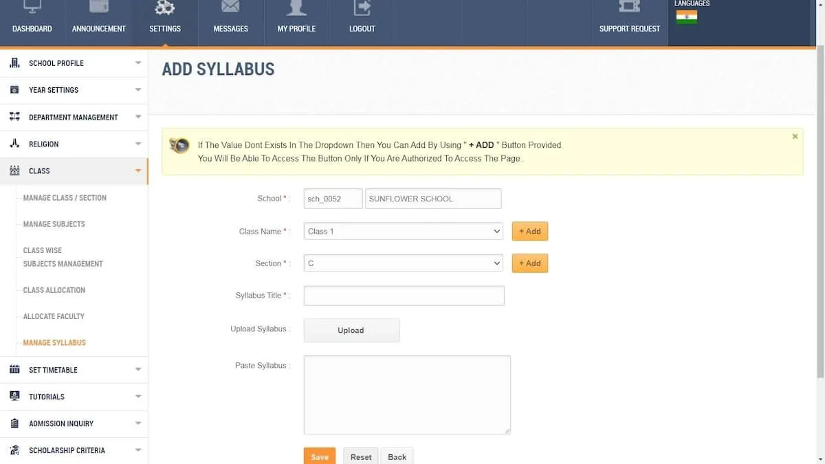This screenshot has height=464, width=825.
Task: Dismiss the yellow info notice
Action: coord(795,136)
